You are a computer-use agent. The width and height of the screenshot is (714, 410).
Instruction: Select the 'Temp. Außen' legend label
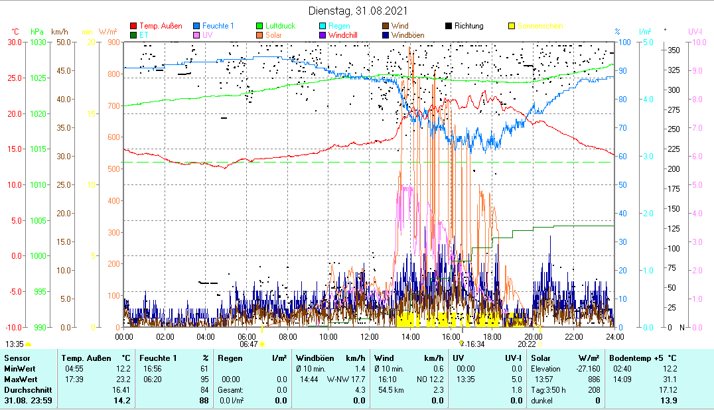tap(161, 26)
